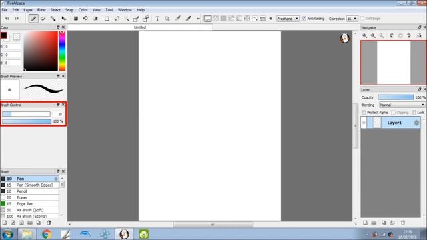This screenshot has height=240, width=427.
Task: Undock the Color panel
Action: 58,27
